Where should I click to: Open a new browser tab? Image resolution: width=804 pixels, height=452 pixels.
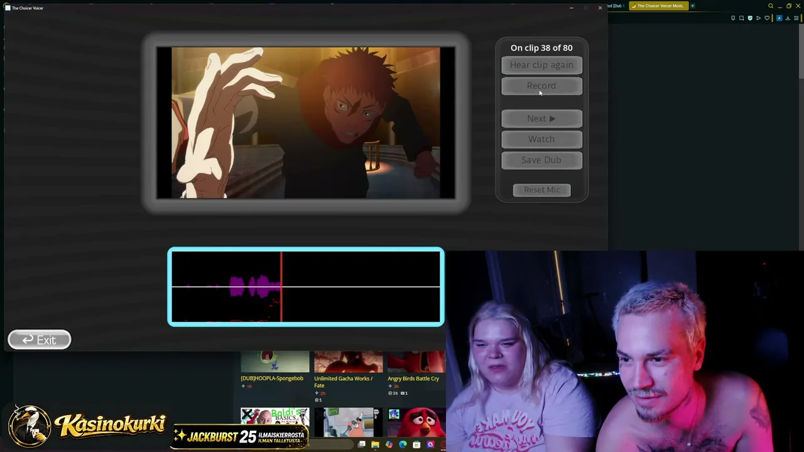pyautogui.click(x=693, y=6)
